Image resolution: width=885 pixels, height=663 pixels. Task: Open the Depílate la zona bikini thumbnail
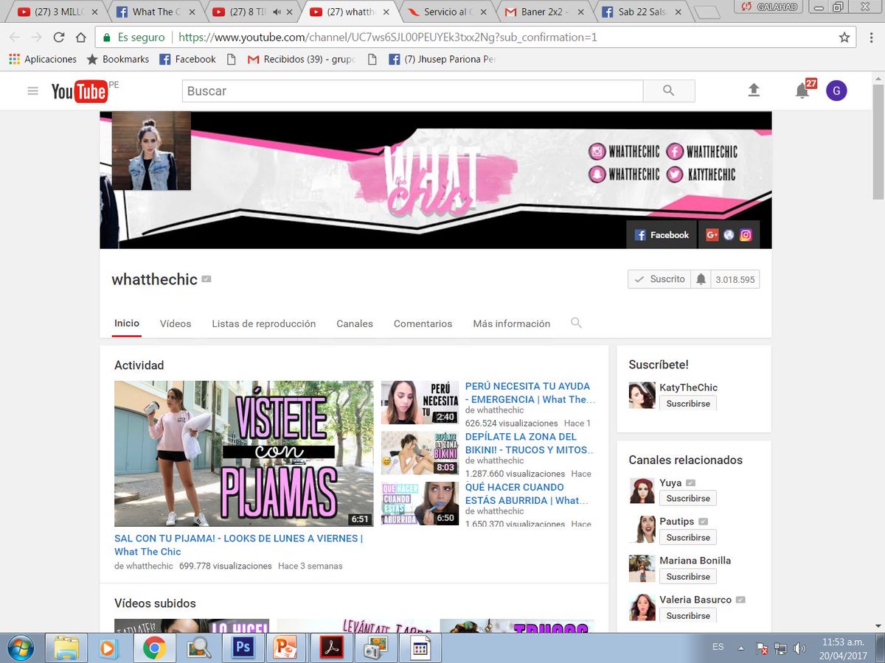pyautogui.click(x=420, y=453)
